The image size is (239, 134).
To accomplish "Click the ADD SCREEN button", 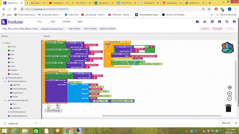I will pyautogui.click(x=74, y=29).
